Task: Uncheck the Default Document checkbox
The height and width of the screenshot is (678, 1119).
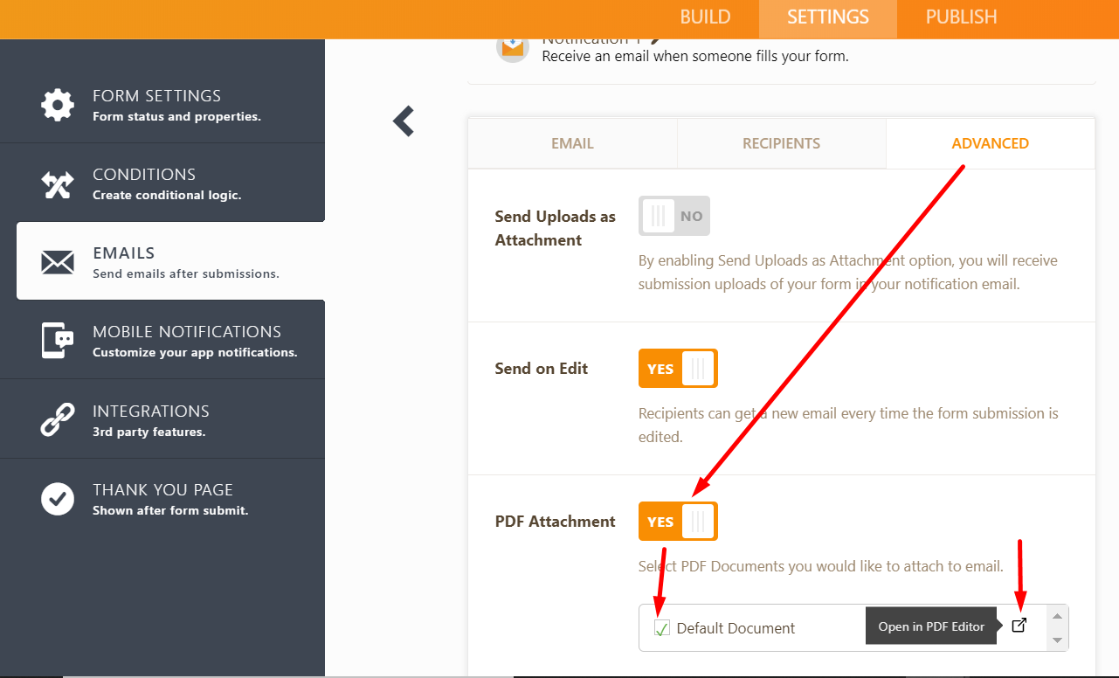Action: [x=662, y=628]
